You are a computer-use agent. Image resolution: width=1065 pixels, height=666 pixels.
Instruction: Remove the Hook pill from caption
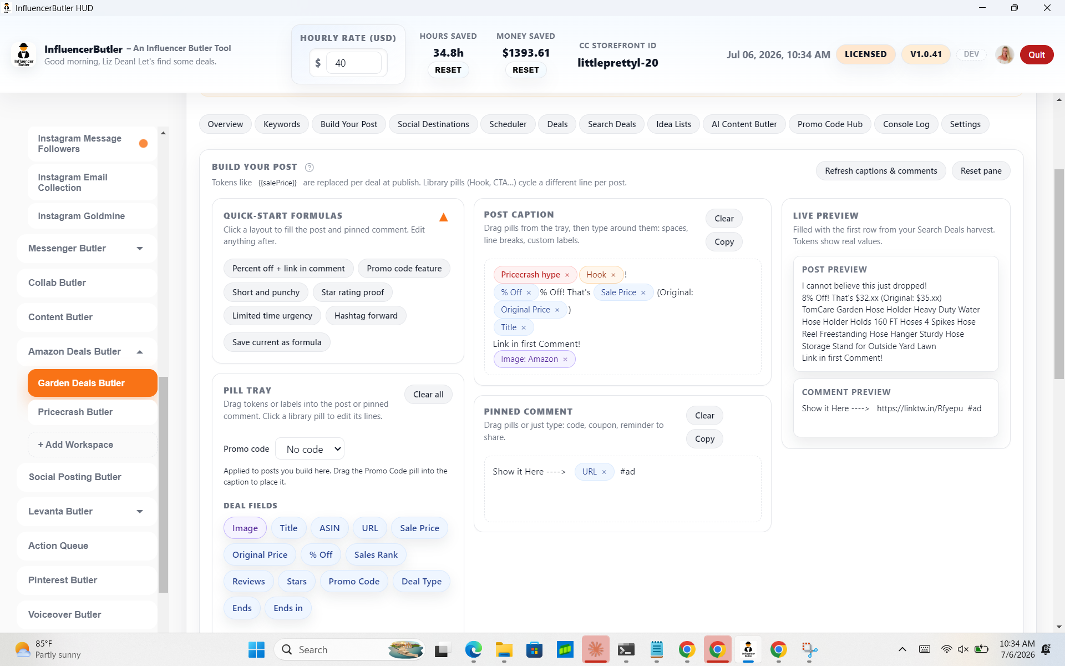pyautogui.click(x=613, y=275)
